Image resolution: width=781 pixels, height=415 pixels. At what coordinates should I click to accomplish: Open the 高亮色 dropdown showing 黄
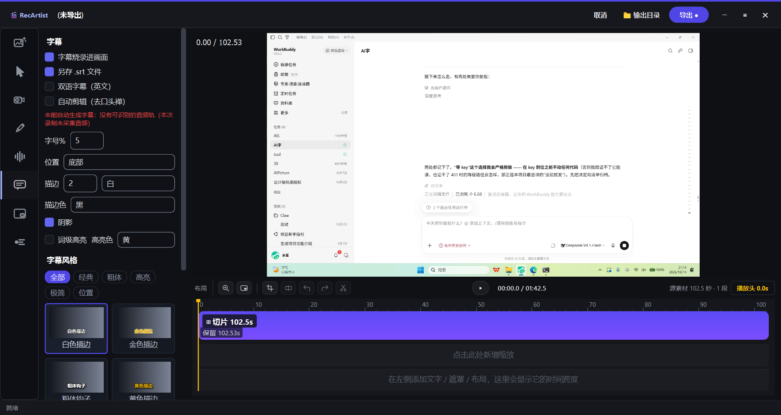(146, 240)
